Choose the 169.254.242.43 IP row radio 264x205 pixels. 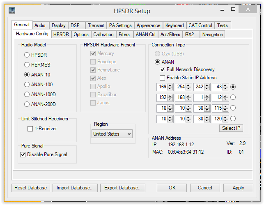point(233,87)
